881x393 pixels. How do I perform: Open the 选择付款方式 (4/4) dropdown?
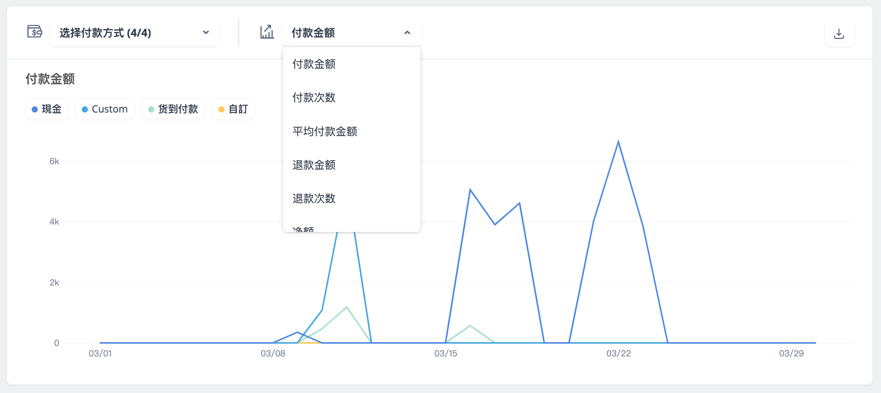pyautogui.click(x=135, y=33)
